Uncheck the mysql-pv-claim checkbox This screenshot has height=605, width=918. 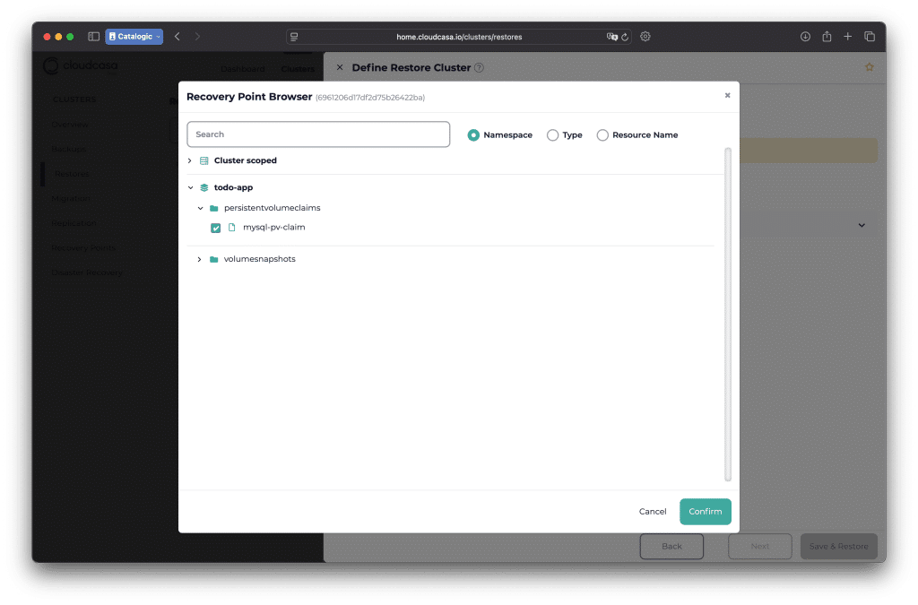(216, 228)
